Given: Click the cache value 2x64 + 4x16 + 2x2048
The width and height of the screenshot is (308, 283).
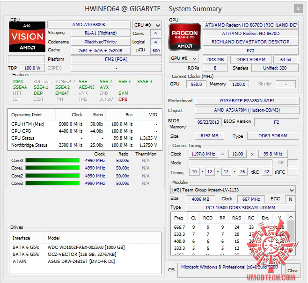Looking at the screenshot, I should coord(101,51).
